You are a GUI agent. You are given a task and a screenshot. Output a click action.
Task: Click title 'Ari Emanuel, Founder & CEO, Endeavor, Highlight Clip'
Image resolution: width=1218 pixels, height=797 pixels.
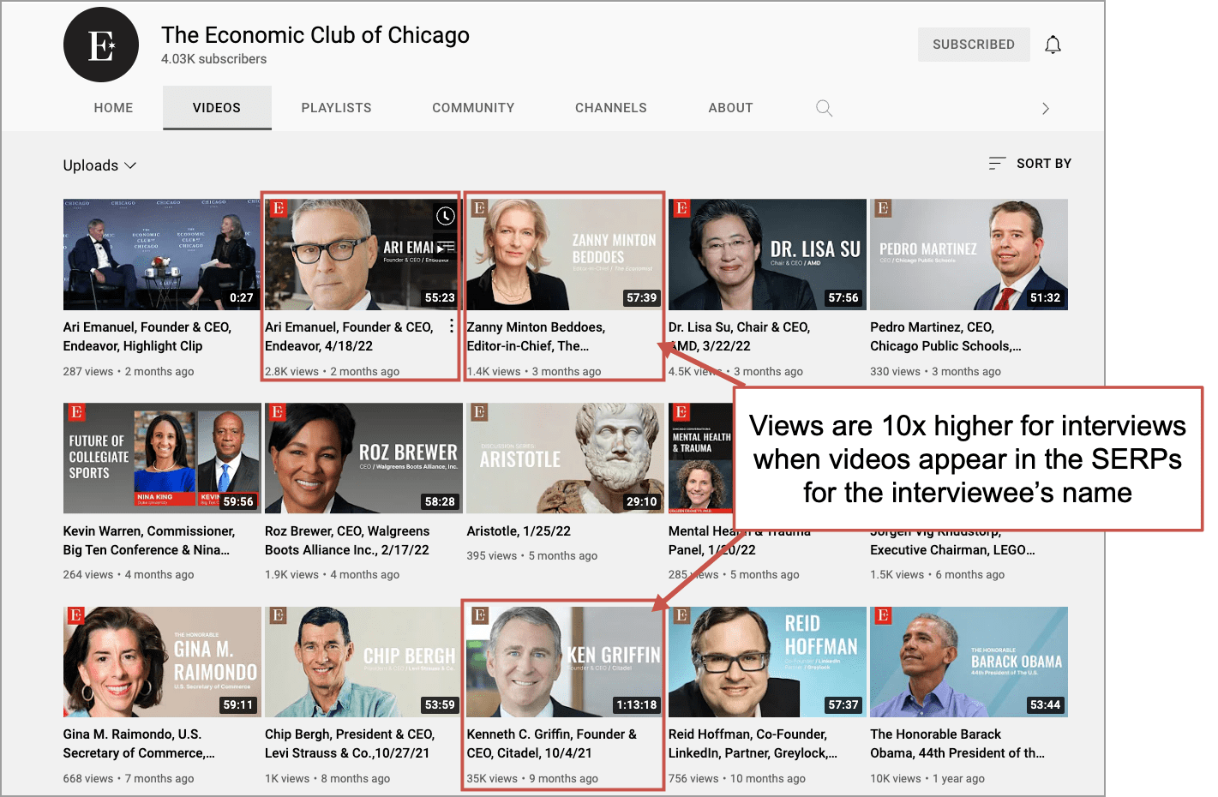(x=147, y=337)
